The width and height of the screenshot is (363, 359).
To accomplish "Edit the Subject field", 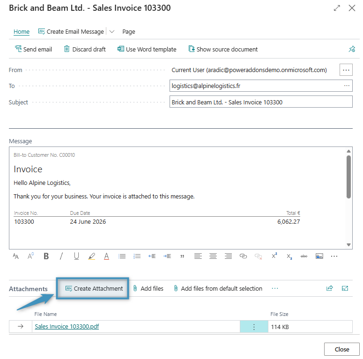I will (261, 102).
